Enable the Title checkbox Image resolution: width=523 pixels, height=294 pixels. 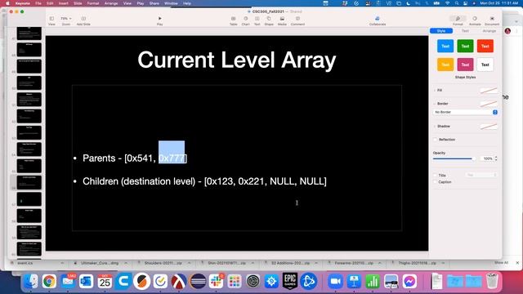pyautogui.click(x=436, y=176)
